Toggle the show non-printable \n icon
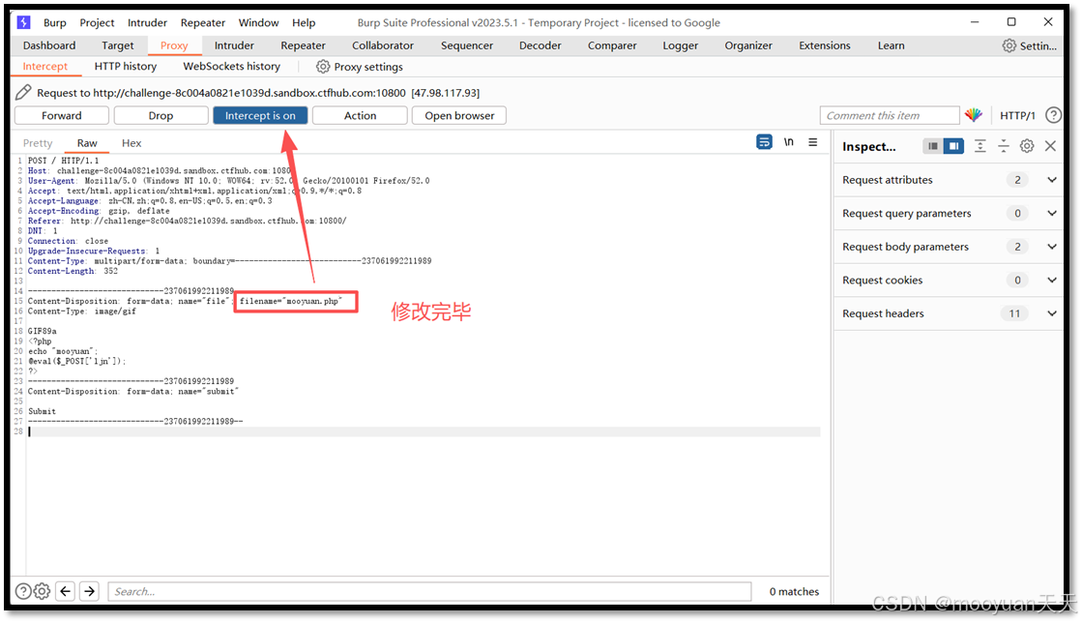This screenshot has height=623, width=1082. tap(789, 141)
